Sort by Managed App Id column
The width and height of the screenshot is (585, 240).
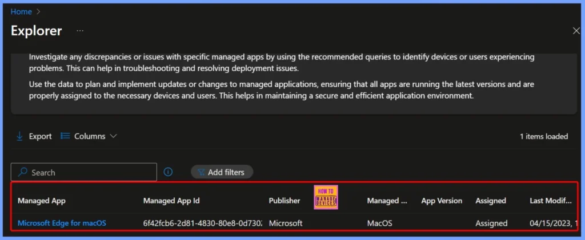point(171,201)
